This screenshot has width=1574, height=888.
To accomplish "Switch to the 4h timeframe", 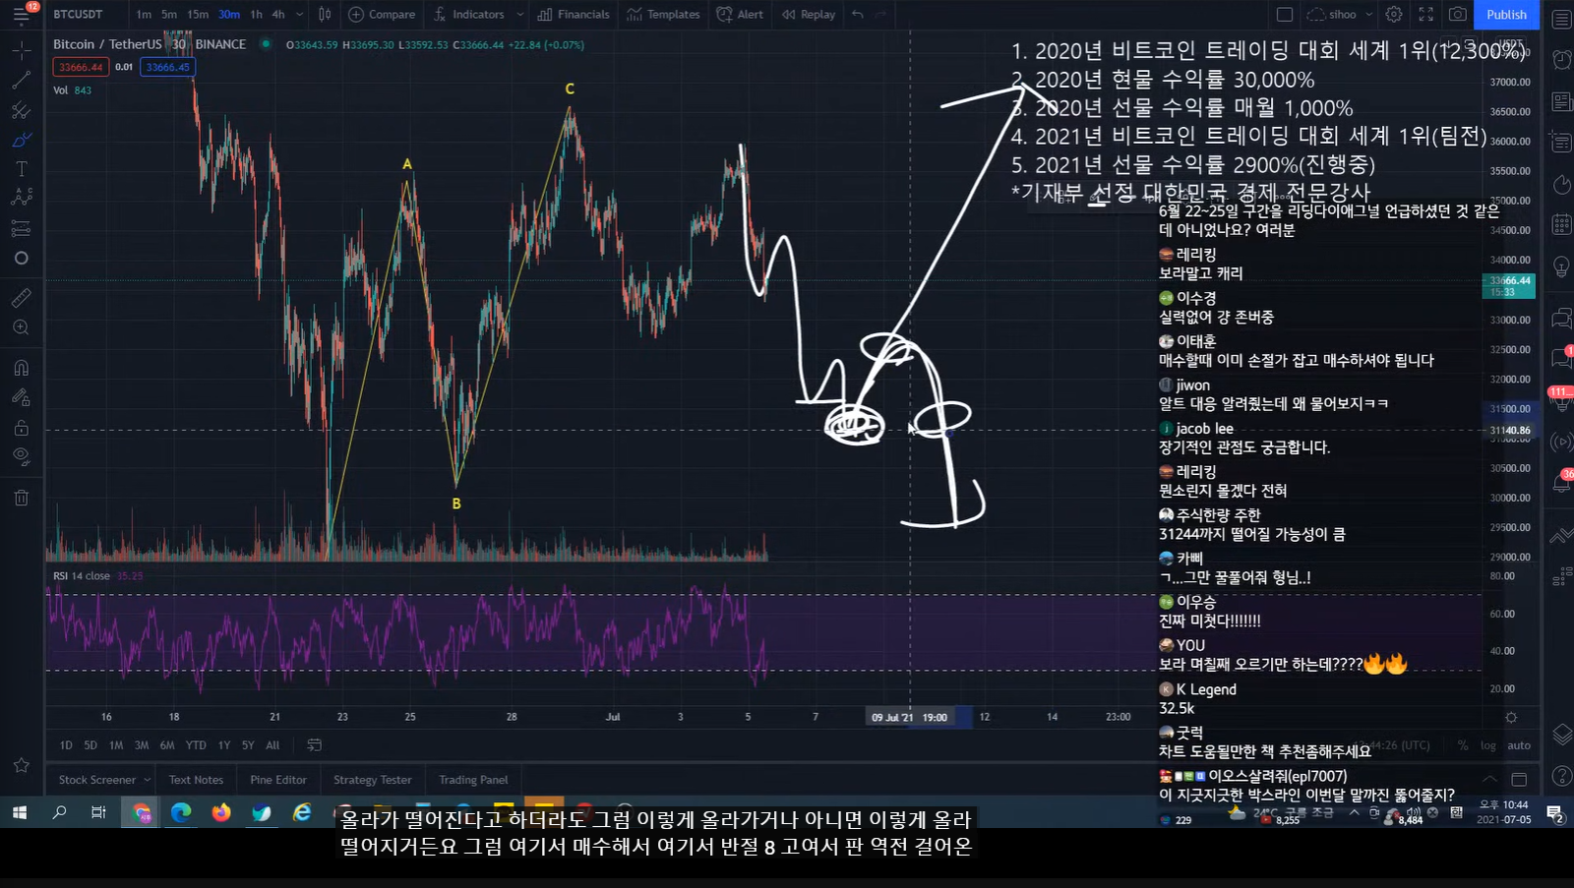I will point(278,15).
